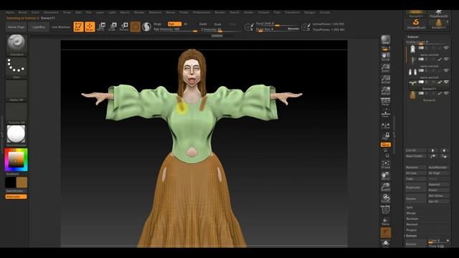Click the LightBox button
This screenshot has width=459, height=258.
tap(39, 27)
